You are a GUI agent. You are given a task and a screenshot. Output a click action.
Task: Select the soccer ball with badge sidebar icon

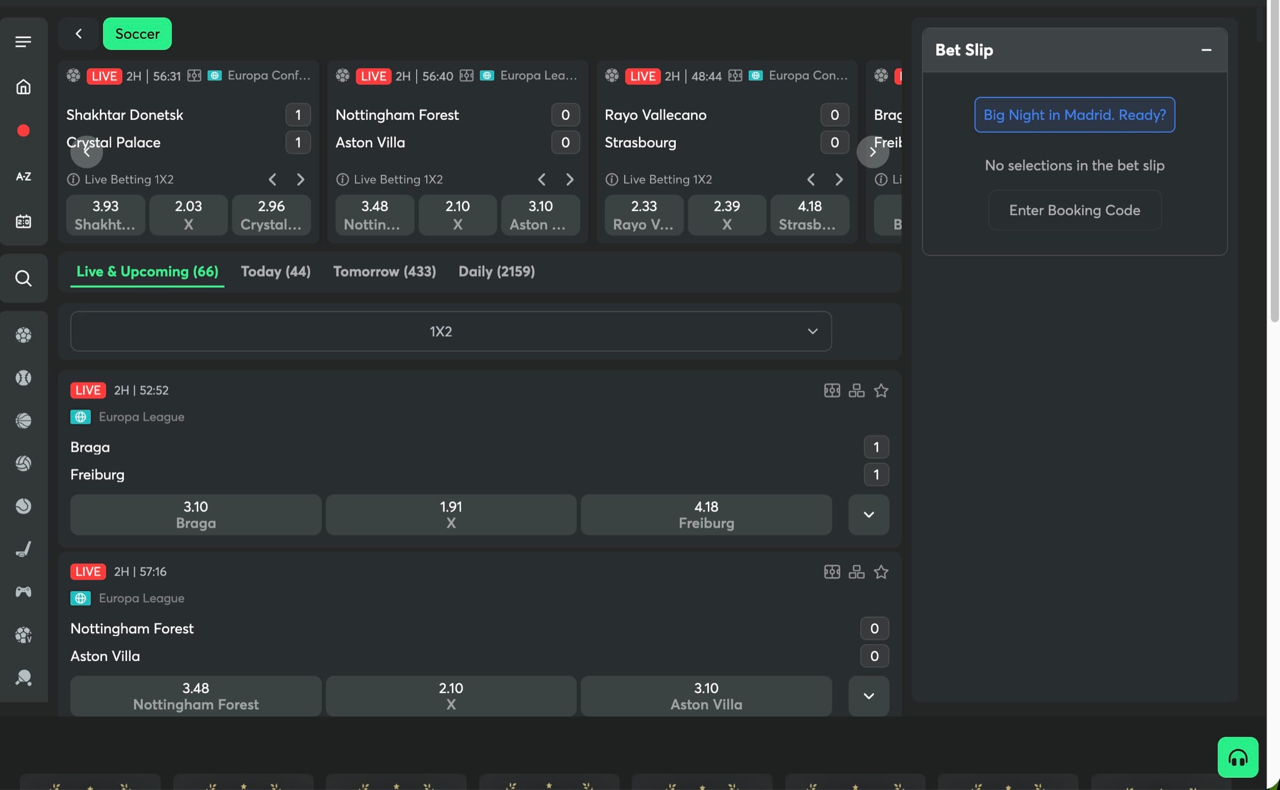click(23, 635)
